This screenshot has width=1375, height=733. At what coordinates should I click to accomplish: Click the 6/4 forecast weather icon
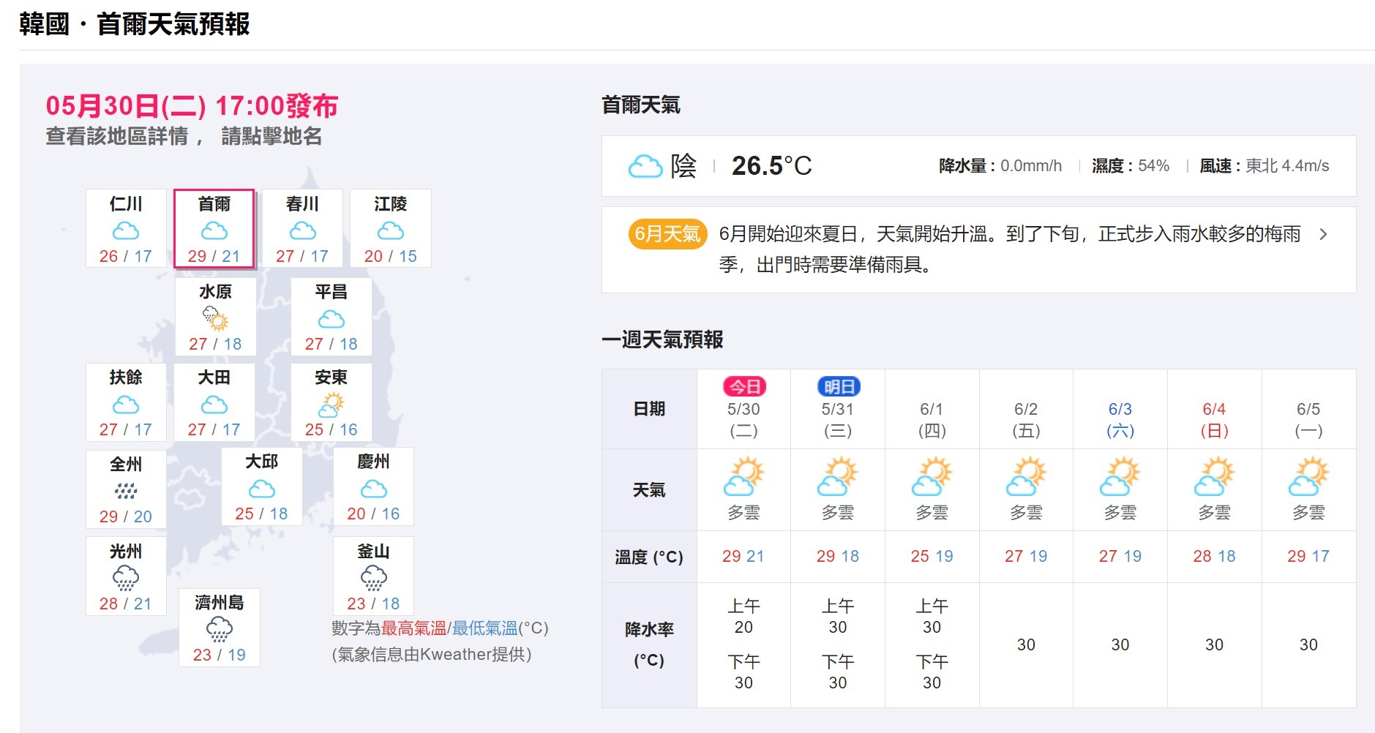(1215, 477)
